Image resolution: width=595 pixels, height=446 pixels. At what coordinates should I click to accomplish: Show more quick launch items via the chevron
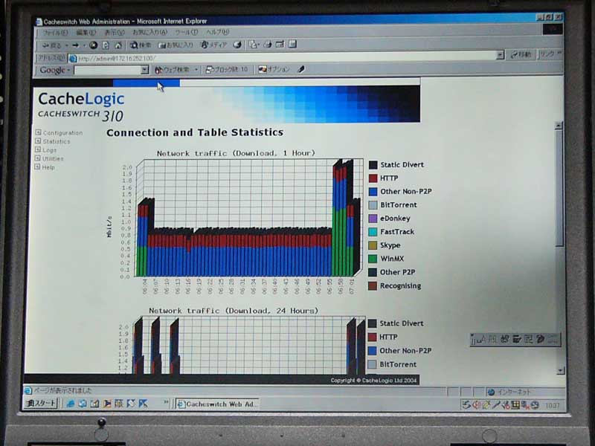click(x=166, y=402)
